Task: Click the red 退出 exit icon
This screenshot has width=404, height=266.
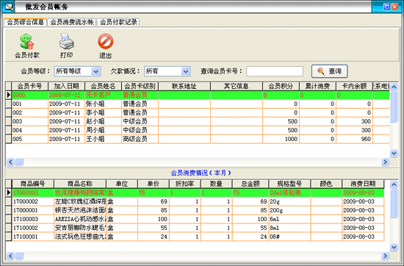Action: pyautogui.click(x=105, y=41)
